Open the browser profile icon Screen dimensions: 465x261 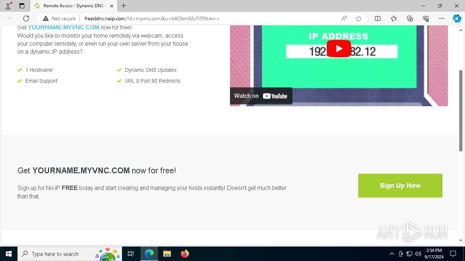tap(8, 6)
